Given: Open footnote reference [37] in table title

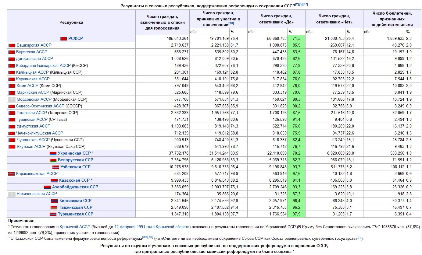Looking at the screenshot, I should [306, 4].
